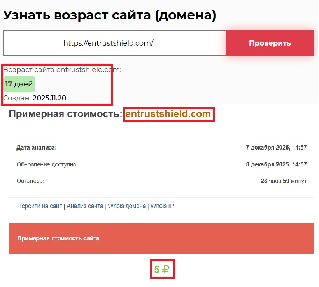The width and height of the screenshot is (319, 287).
Task: Click the green 17 дней age badge
Action: [19, 84]
